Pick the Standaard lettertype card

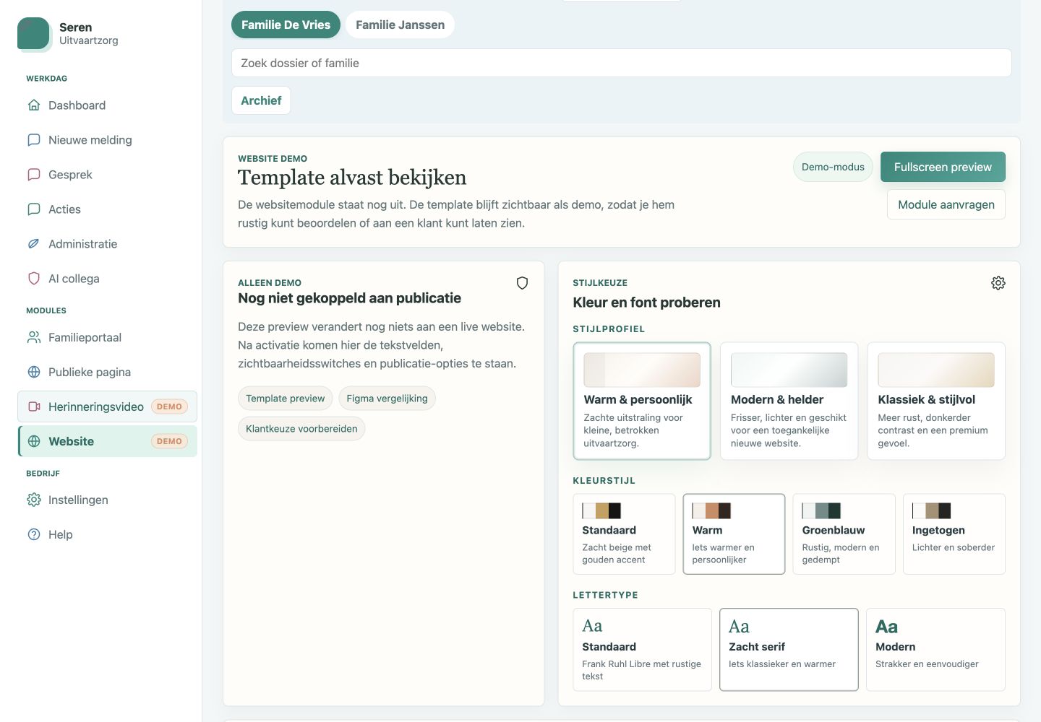[642, 650]
